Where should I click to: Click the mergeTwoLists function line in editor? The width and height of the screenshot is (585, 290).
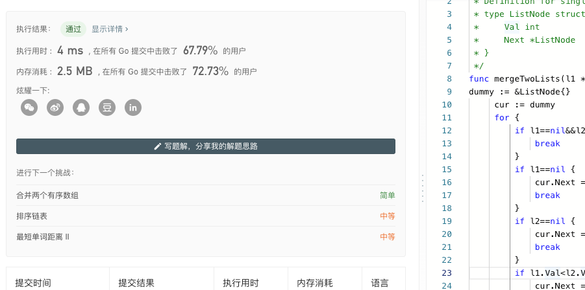[x=527, y=79]
